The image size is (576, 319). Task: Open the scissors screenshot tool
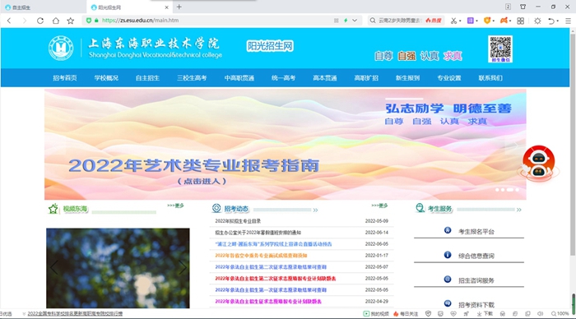pos(453,21)
